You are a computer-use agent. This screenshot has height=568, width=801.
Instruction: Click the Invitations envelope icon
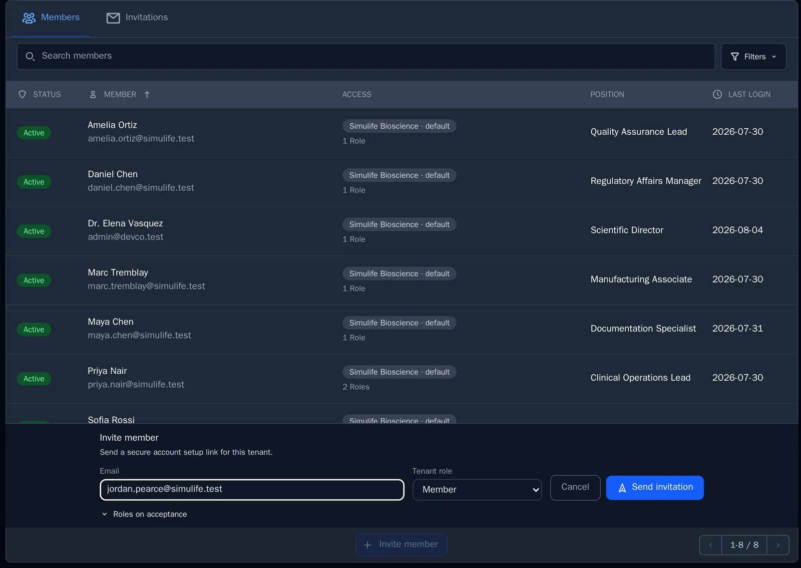pyautogui.click(x=113, y=18)
